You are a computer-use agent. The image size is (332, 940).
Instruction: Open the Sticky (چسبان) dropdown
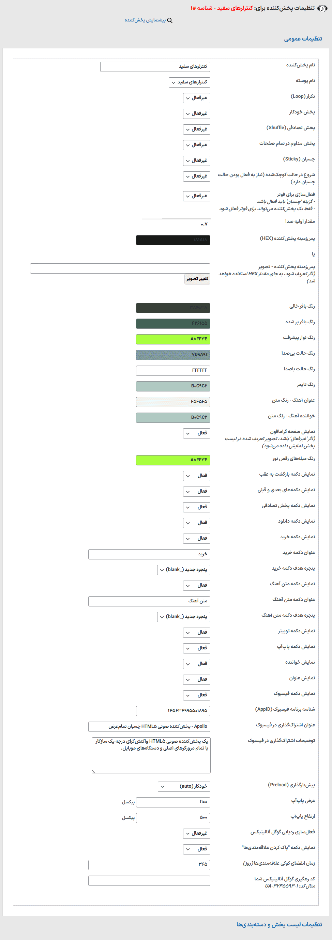coord(196,160)
